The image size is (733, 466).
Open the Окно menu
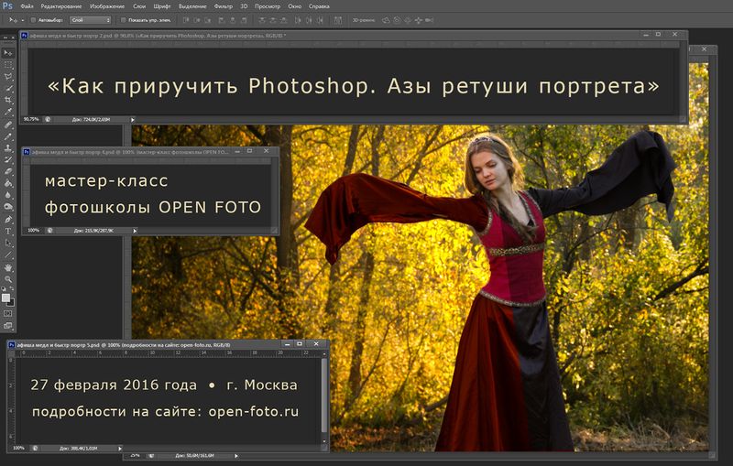(294, 6)
